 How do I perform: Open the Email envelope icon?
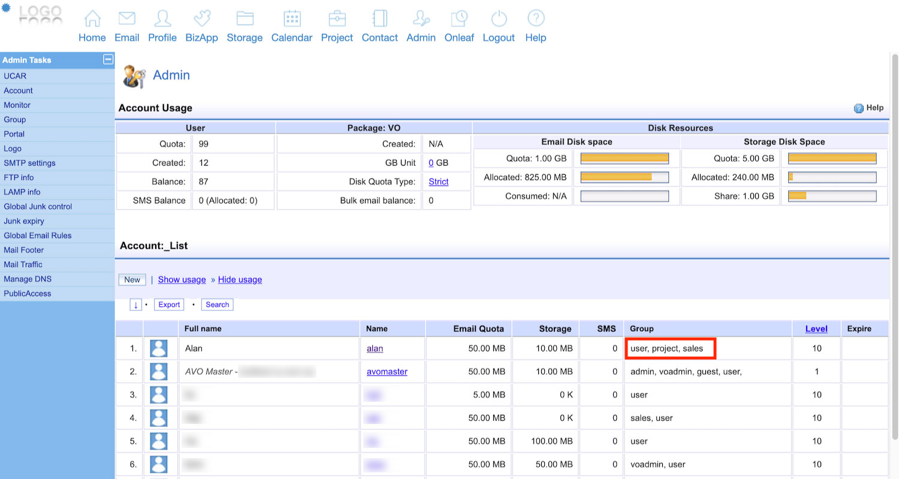(126, 19)
